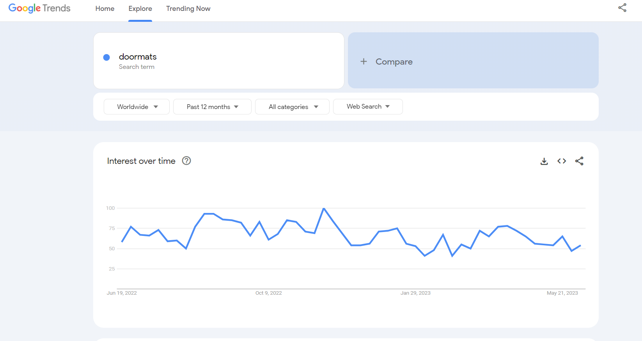The width and height of the screenshot is (642, 341).
Task: Open the Past 12 months time dropdown
Action: coord(212,107)
